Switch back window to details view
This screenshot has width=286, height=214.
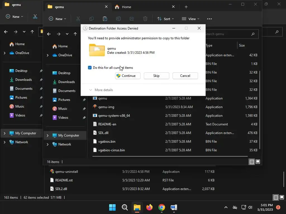[276, 197]
